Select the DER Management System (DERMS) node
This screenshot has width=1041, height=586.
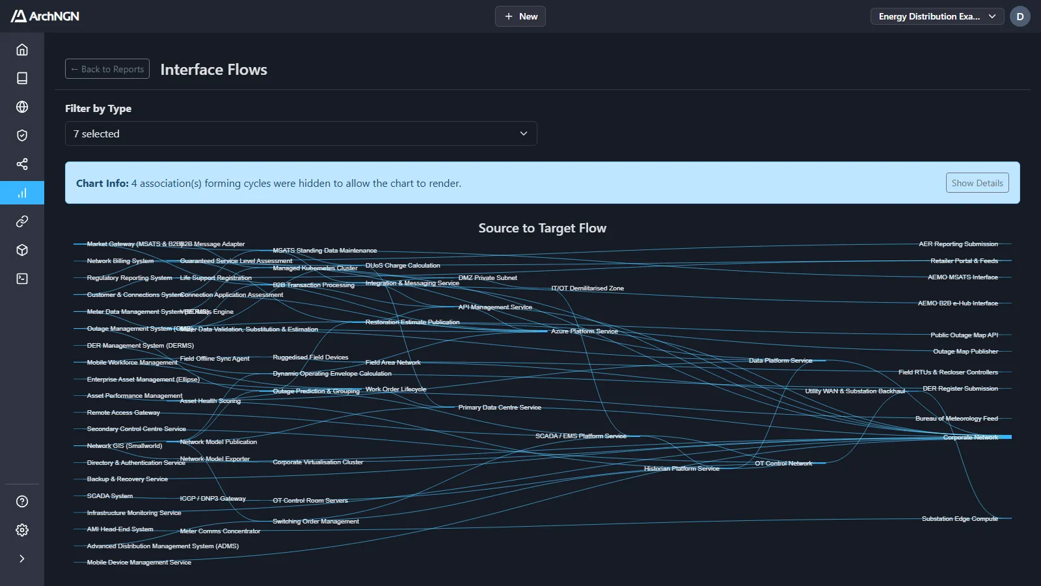141,346
